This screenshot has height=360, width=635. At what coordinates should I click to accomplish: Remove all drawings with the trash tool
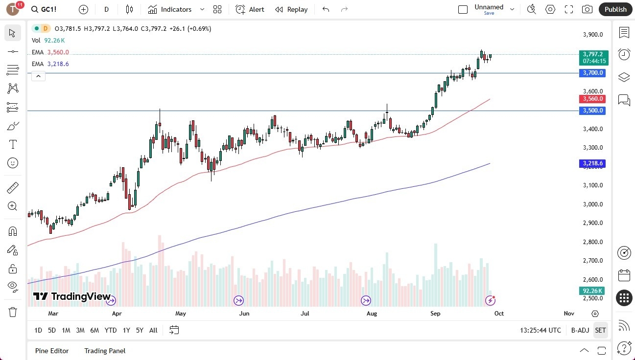13,312
